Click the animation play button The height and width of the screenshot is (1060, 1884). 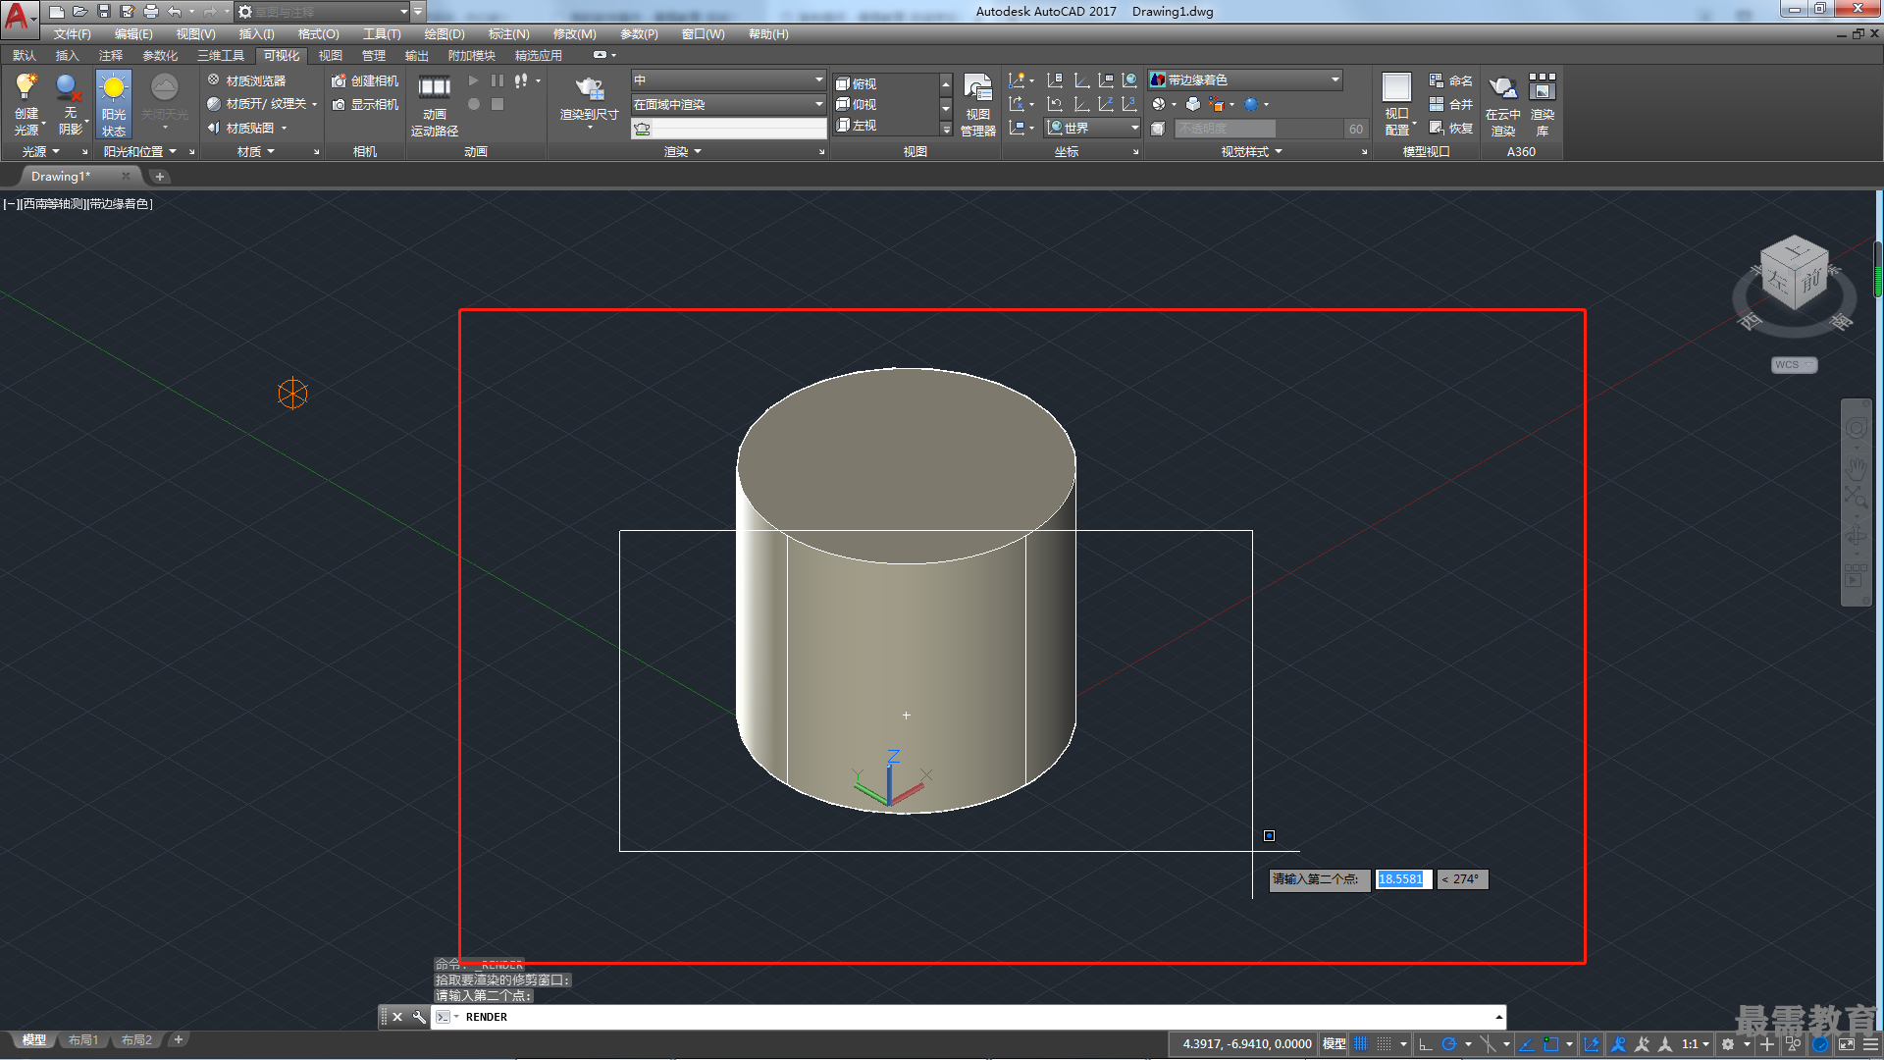click(474, 80)
